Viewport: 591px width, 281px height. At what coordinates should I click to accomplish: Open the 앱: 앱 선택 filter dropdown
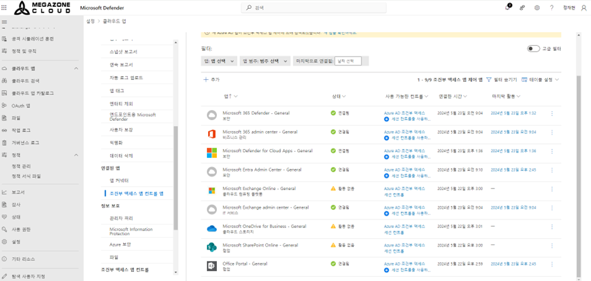(x=219, y=61)
